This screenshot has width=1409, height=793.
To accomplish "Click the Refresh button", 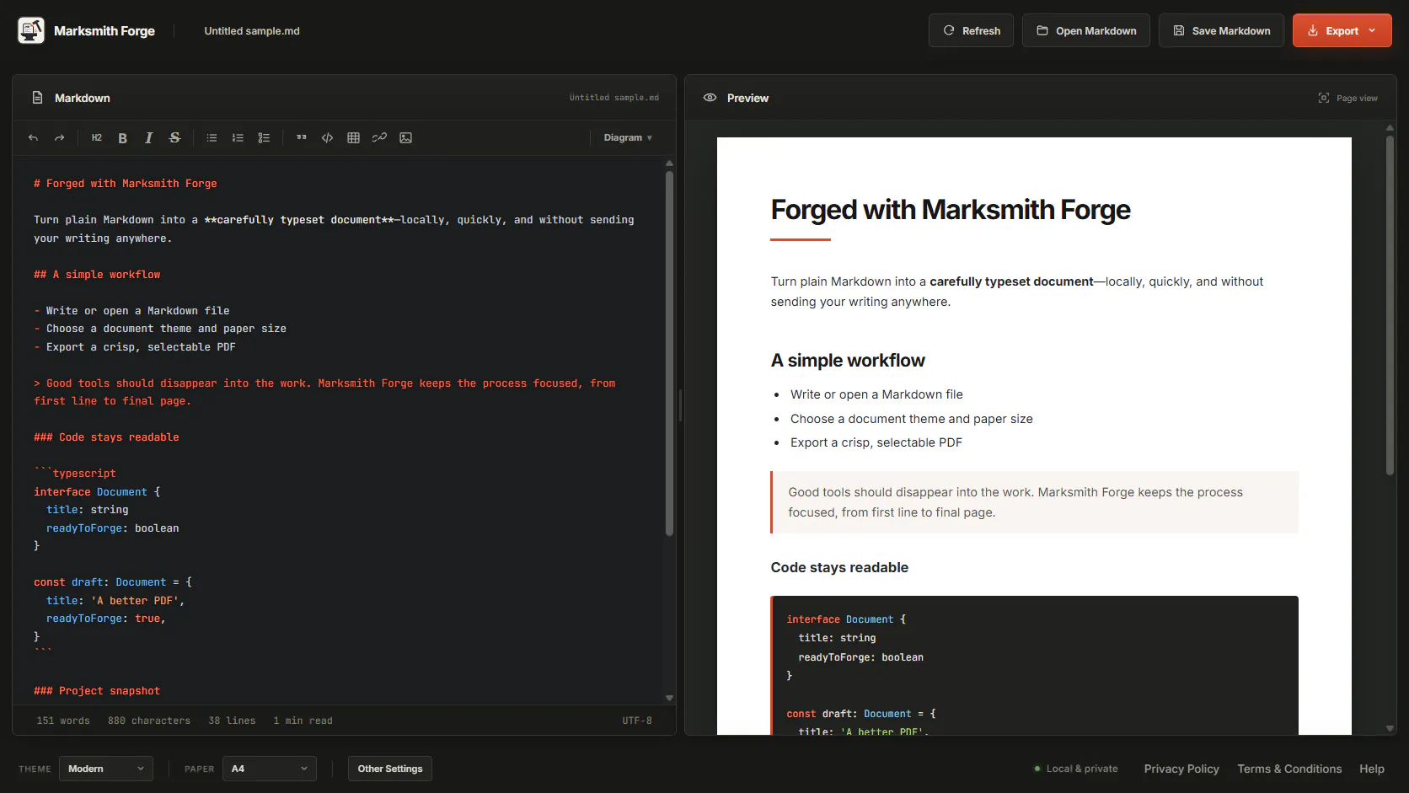I will point(971,30).
